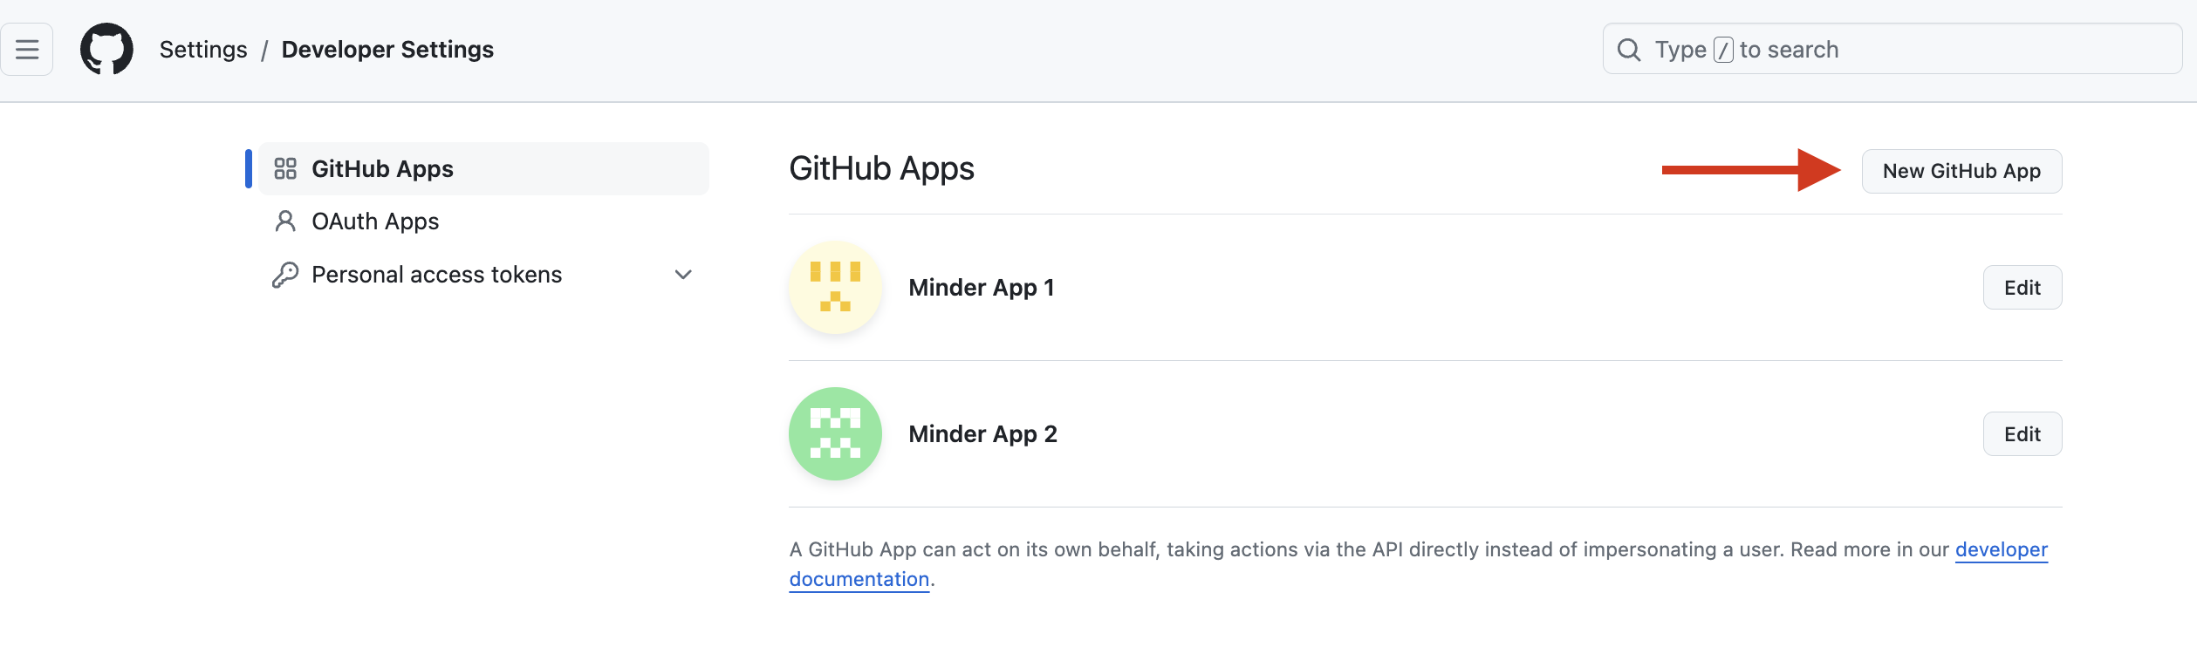The height and width of the screenshot is (654, 2197).
Task: Open the Minder App 2 name link
Action: tap(982, 433)
